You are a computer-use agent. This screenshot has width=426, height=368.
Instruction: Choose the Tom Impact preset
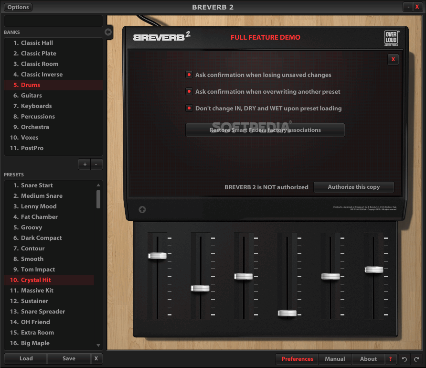(49, 270)
